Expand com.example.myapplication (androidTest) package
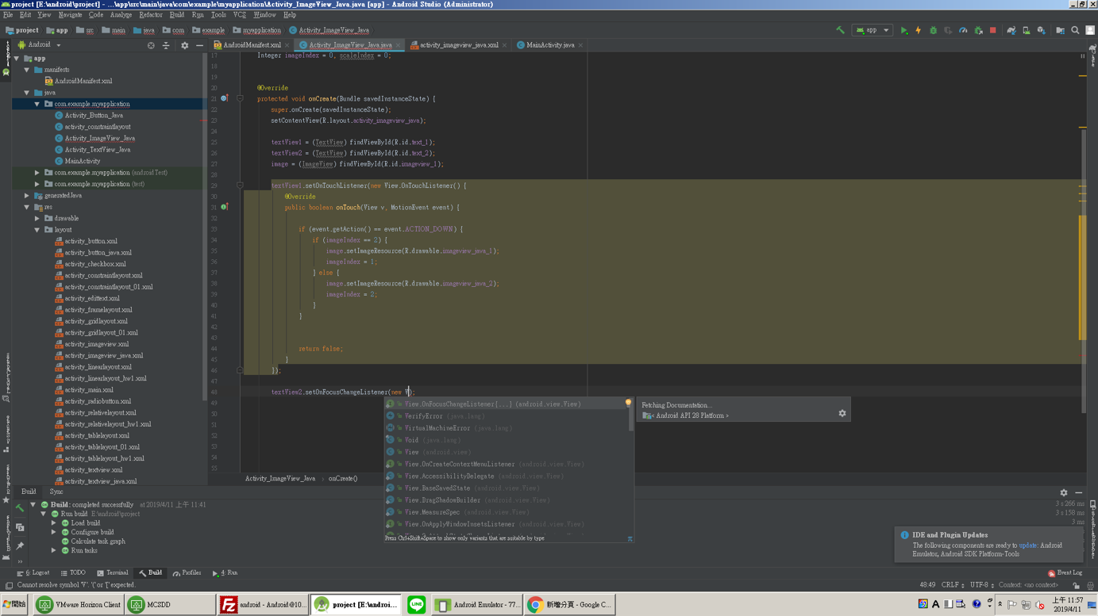This screenshot has height=616, width=1098. [x=37, y=172]
